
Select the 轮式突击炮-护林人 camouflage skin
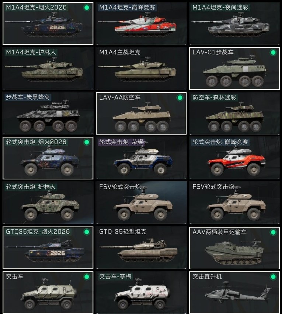coord(48,203)
